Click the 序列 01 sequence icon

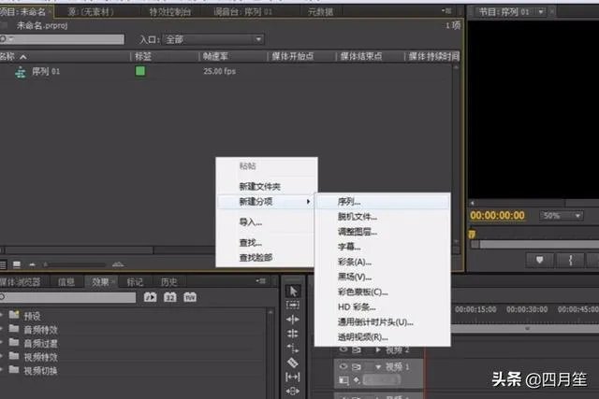click(21, 72)
